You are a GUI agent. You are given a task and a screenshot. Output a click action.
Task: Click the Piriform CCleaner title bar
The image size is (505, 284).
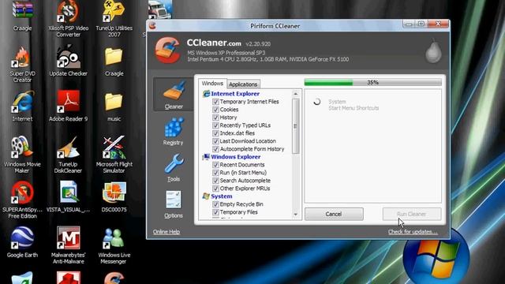coord(275,26)
